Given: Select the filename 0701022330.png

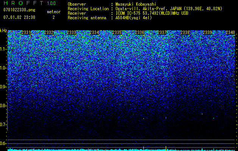Looking at the screenshot, I should pos(19,10).
